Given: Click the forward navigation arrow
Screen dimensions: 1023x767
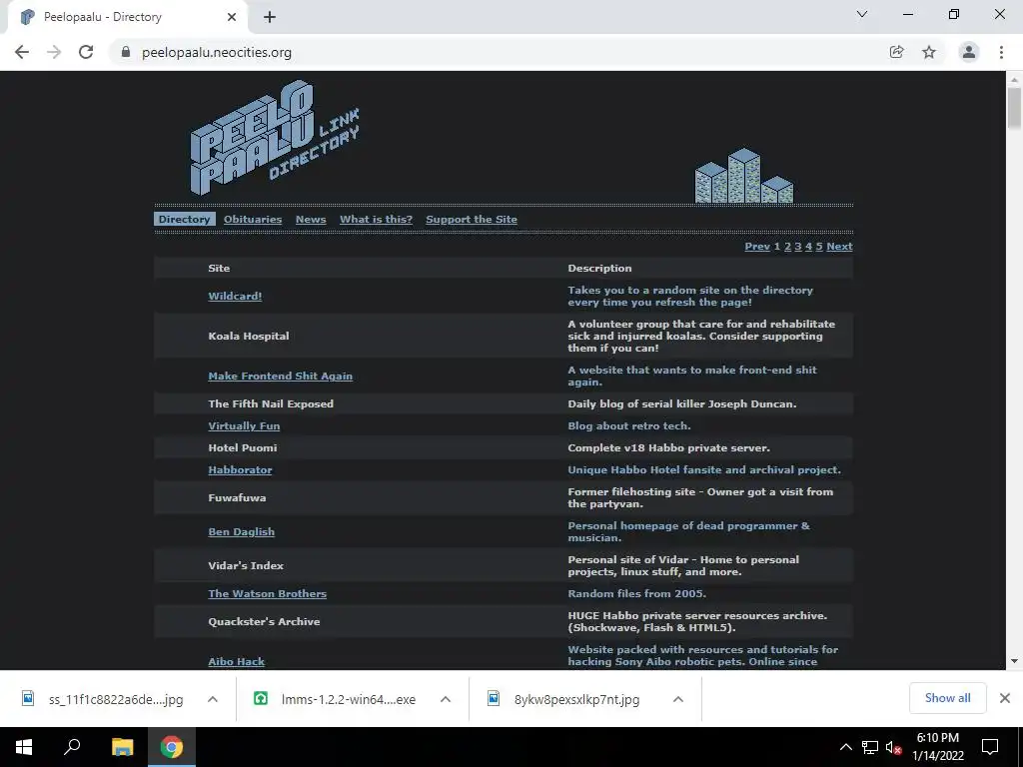Looking at the screenshot, I should [54, 52].
